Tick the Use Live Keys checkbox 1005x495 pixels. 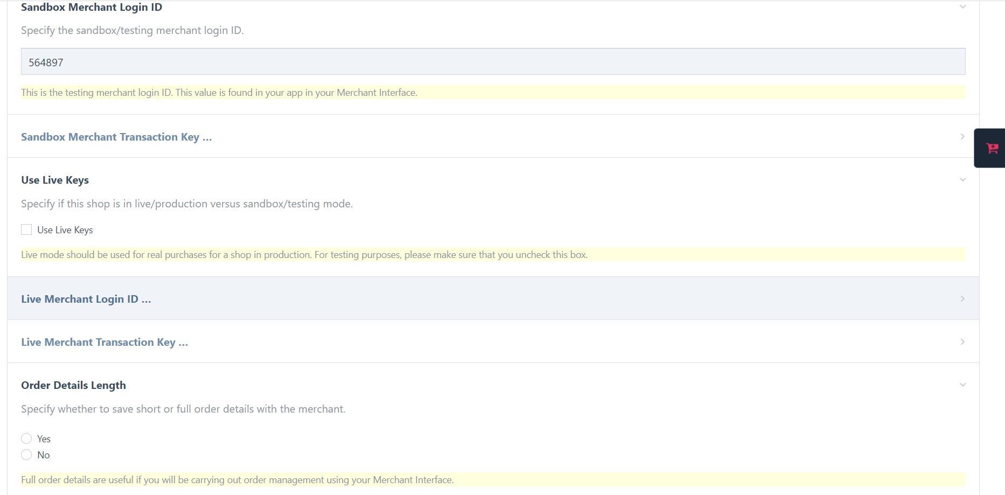[x=26, y=230]
